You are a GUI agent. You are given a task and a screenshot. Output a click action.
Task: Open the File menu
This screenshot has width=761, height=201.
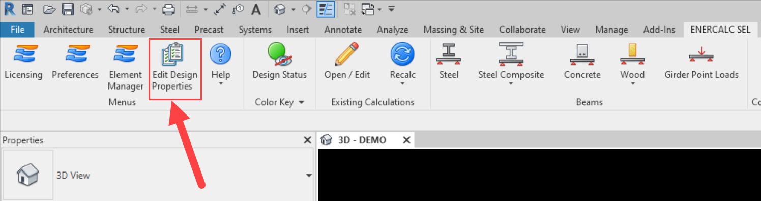click(x=17, y=30)
